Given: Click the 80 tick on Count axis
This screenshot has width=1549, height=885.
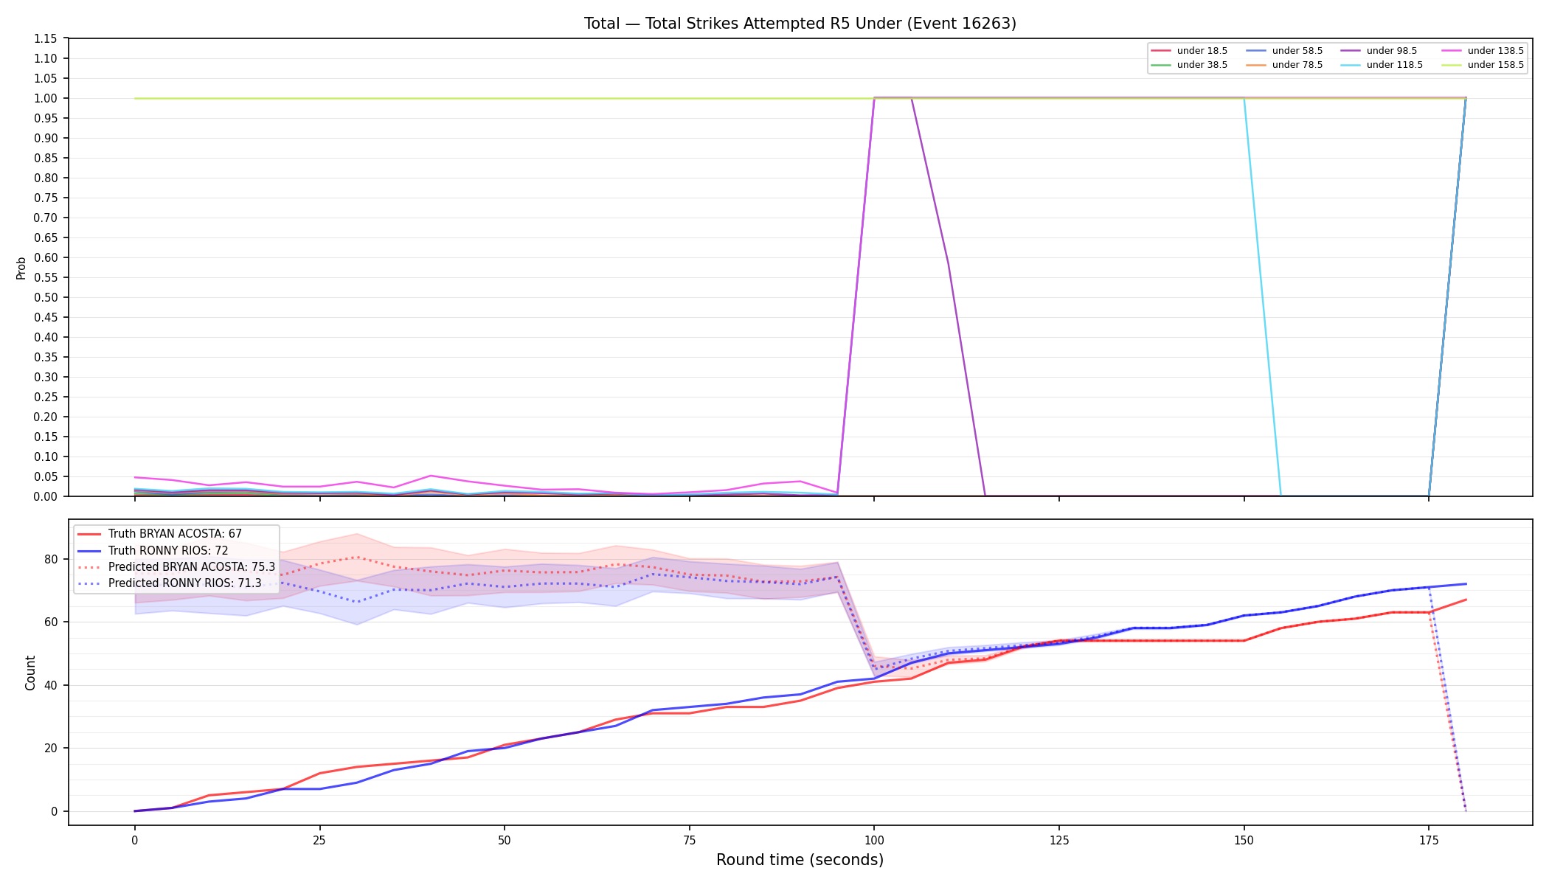Looking at the screenshot, I should [x=51, y=559].
